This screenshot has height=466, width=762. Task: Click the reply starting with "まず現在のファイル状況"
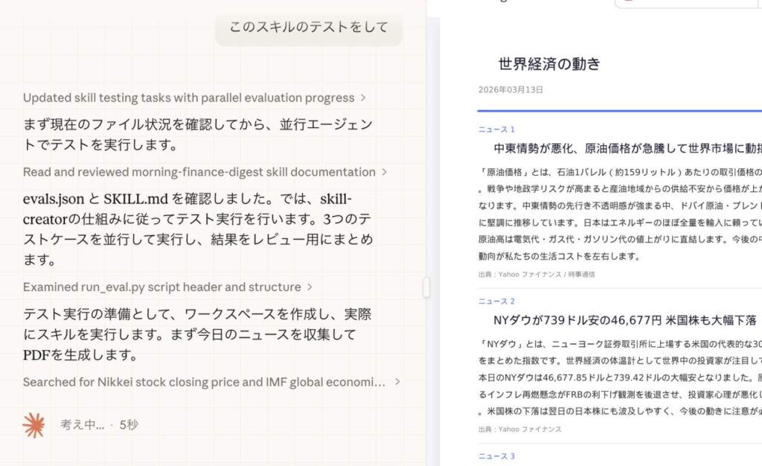point(197,134)
